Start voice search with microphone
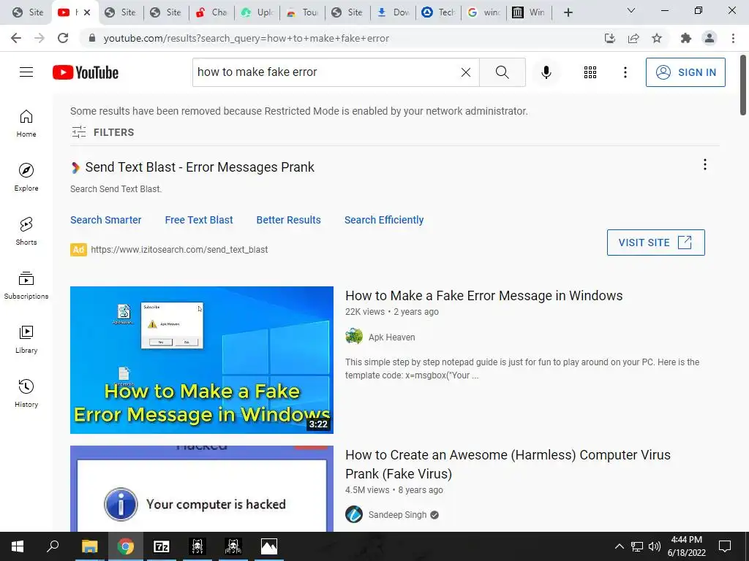The width and height of the screenshot is (749, 561). (546, 72)
